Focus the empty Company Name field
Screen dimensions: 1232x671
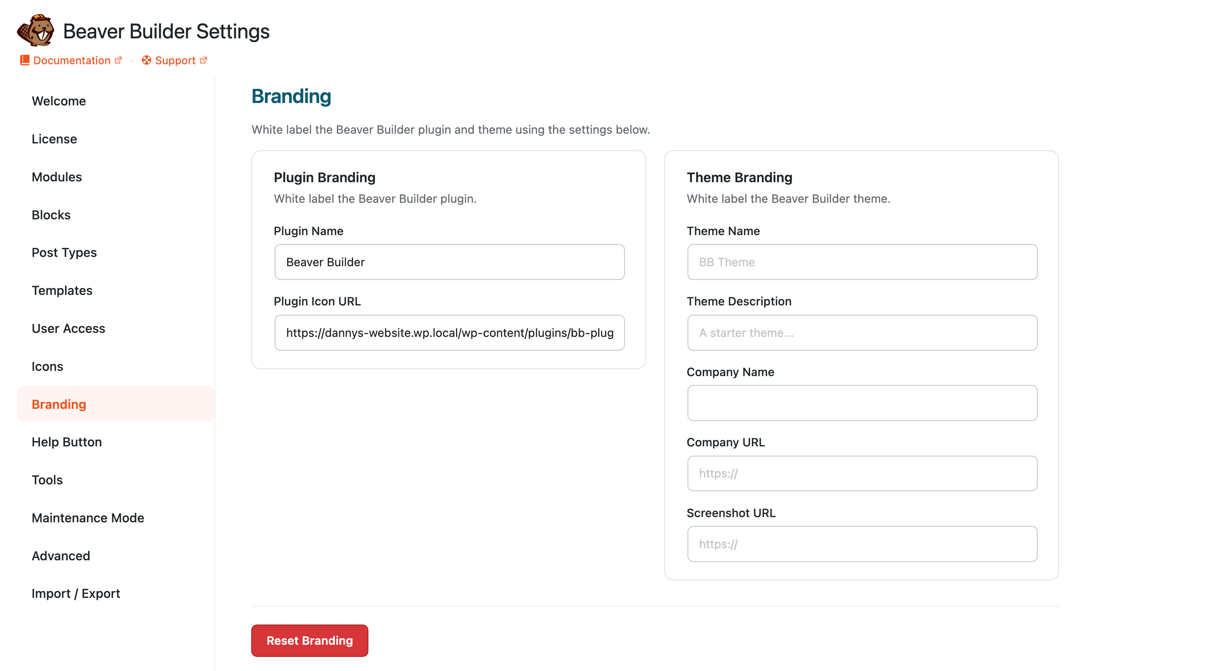click(862, 403)
